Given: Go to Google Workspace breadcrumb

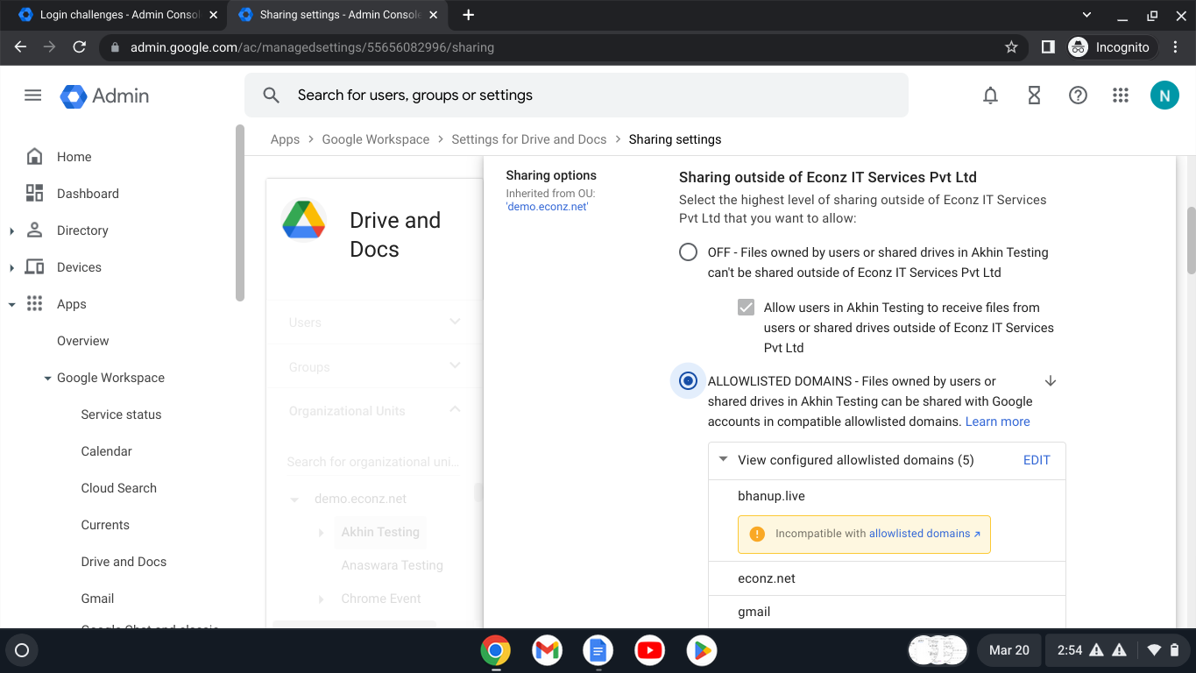Looking at the screenshot, I should click(x=376, y=139).
